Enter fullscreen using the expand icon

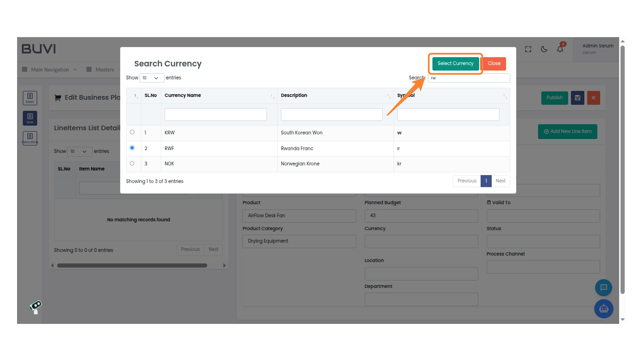528,49
